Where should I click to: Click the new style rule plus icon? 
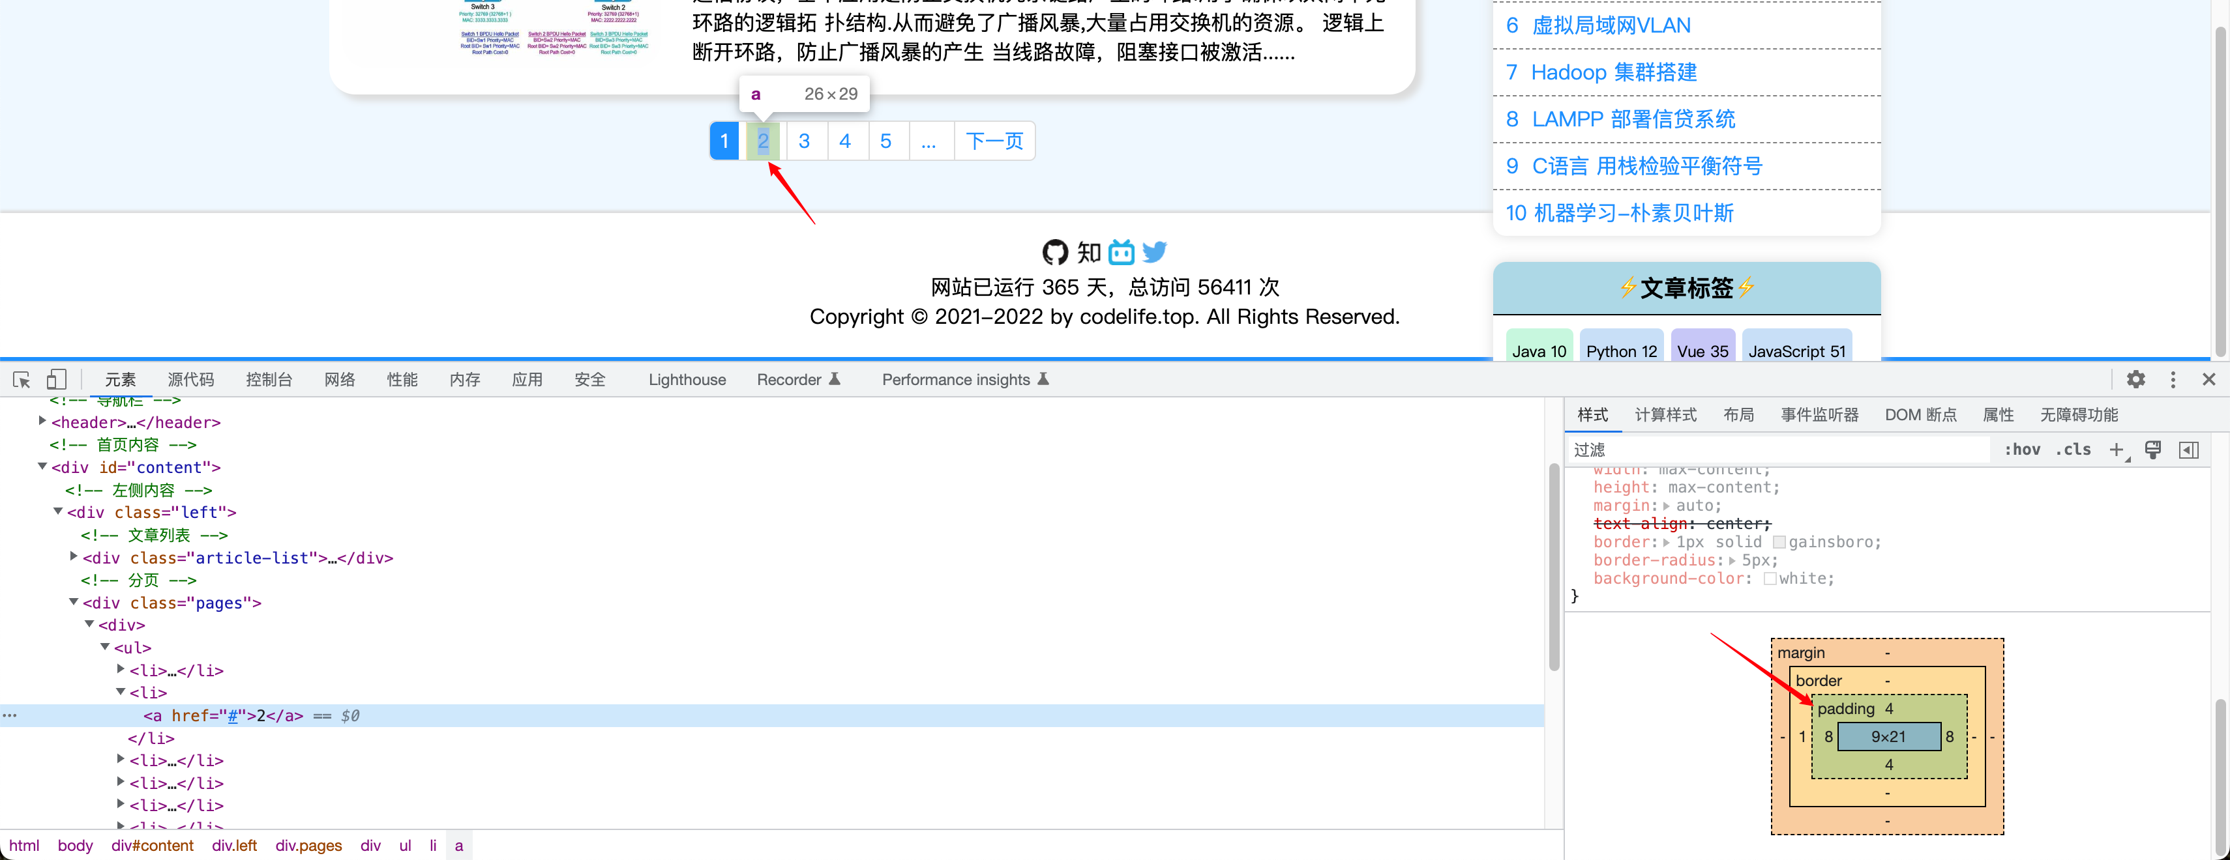point(2117,450)
